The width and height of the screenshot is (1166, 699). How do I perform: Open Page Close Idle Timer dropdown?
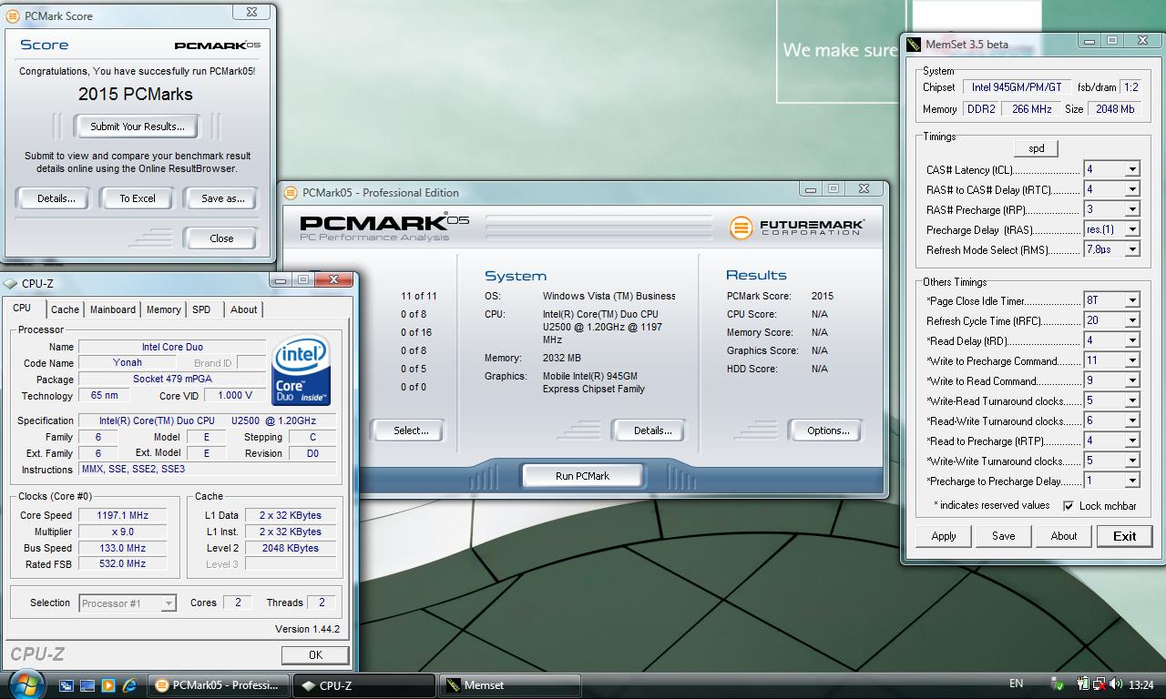pos(1131,300)
